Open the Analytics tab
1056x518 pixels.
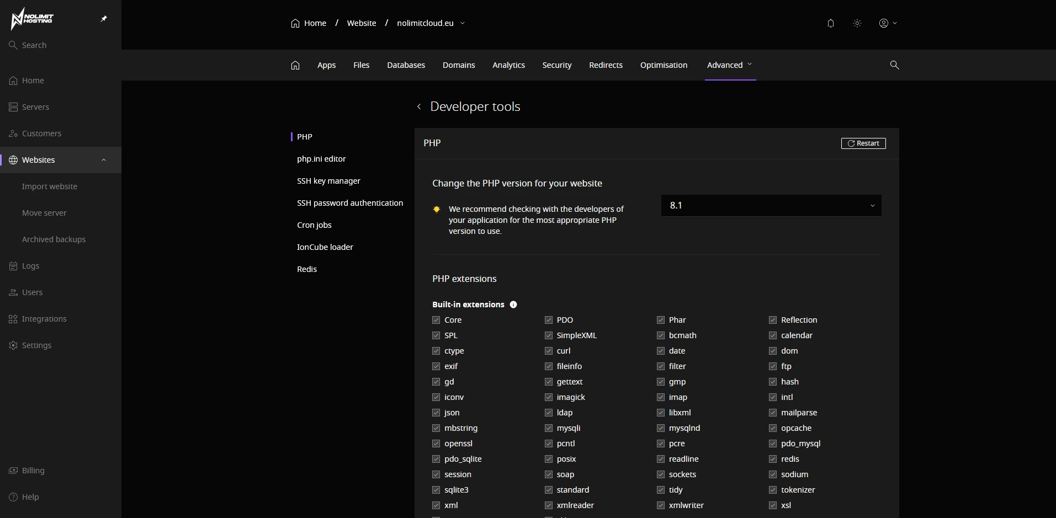(x=508, y=65)
